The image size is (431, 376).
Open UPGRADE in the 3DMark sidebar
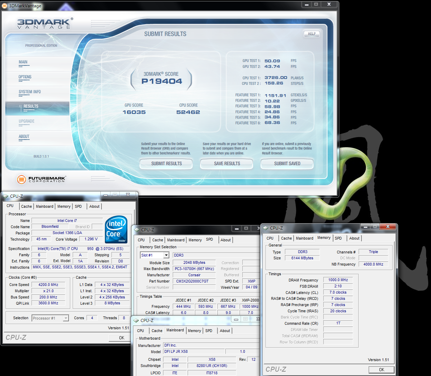pos(27,122)
